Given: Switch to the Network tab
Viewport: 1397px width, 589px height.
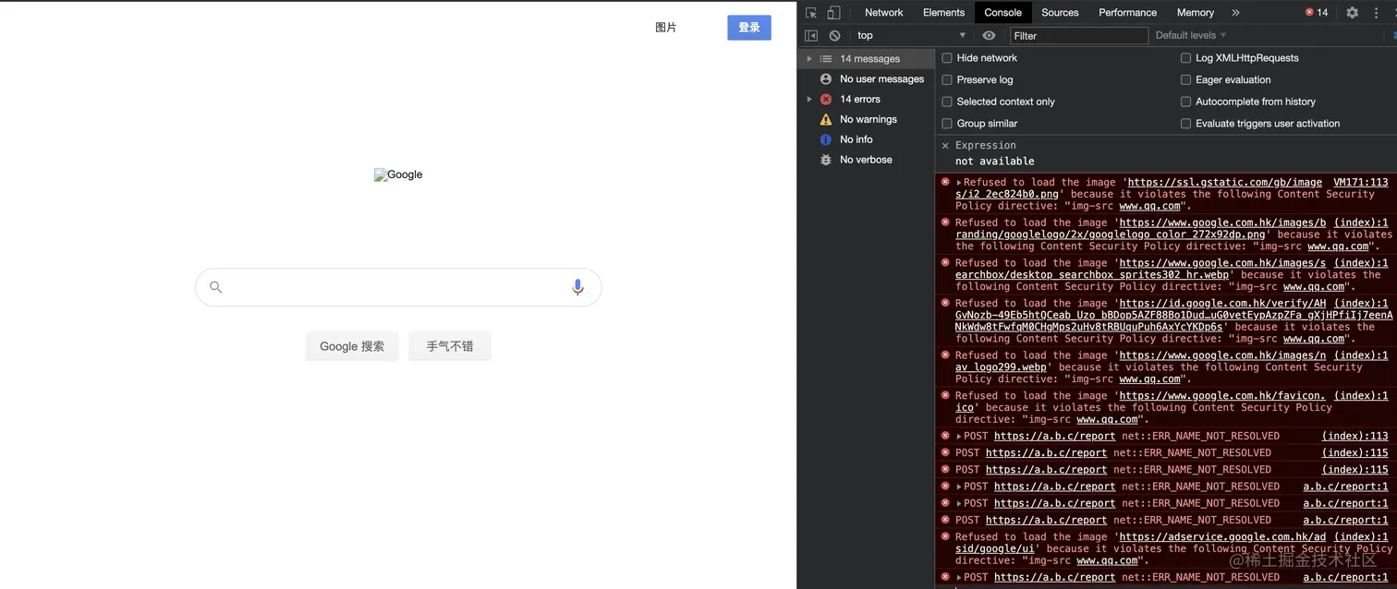Looking at the screenshot, I should [883, 13].
